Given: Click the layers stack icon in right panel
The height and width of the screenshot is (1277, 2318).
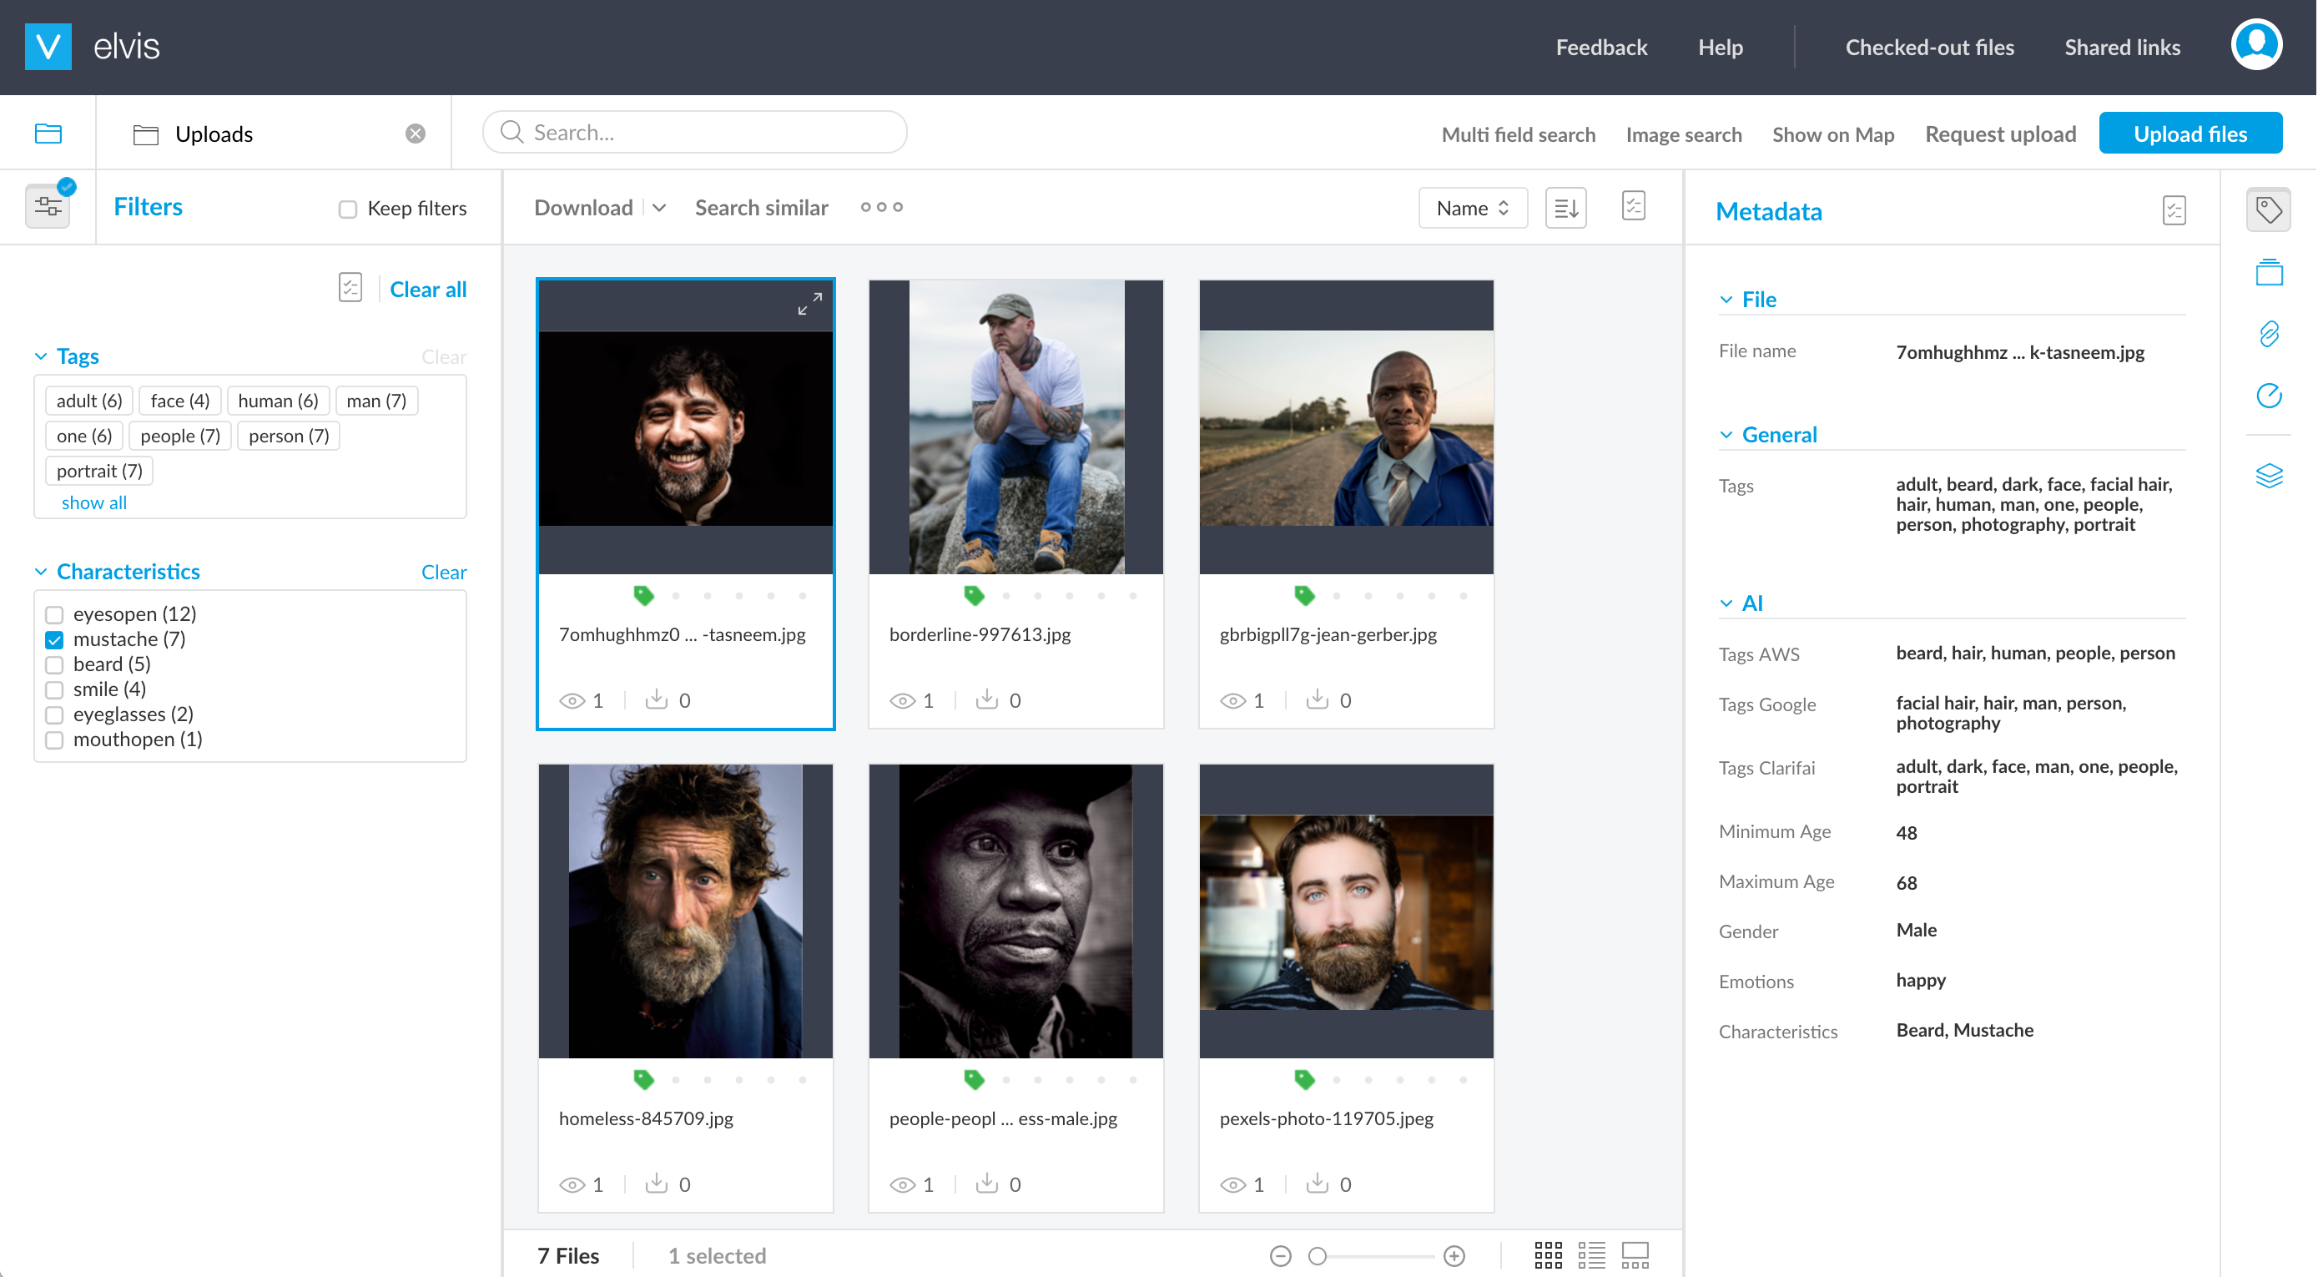Looking at the screenshot, I should [x=2270, y=473].
